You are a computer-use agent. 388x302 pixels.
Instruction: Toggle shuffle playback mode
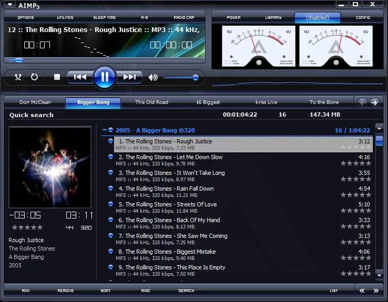pyautogui.click(x=18, y=77)
